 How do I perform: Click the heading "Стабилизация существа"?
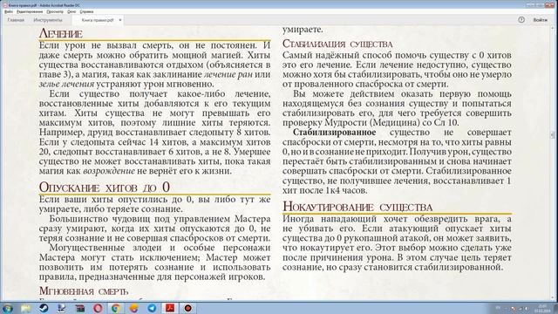click(337, 44)
